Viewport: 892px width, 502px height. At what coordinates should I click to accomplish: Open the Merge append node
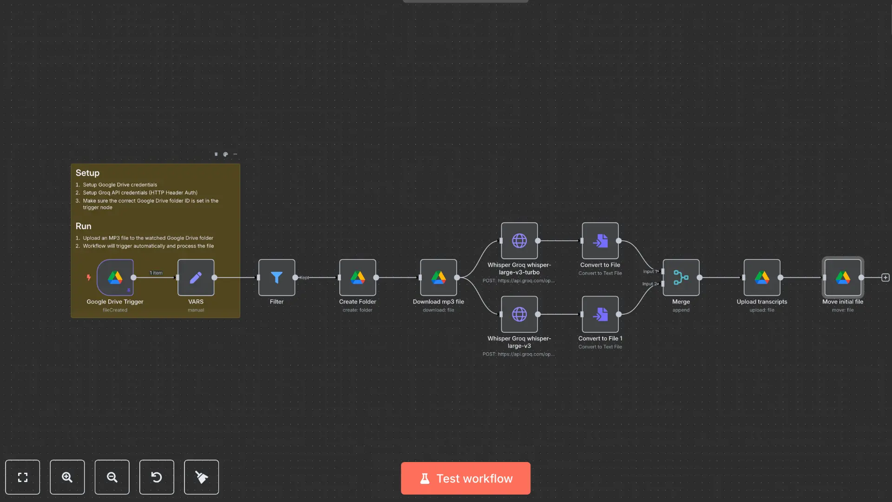[681, 277]
